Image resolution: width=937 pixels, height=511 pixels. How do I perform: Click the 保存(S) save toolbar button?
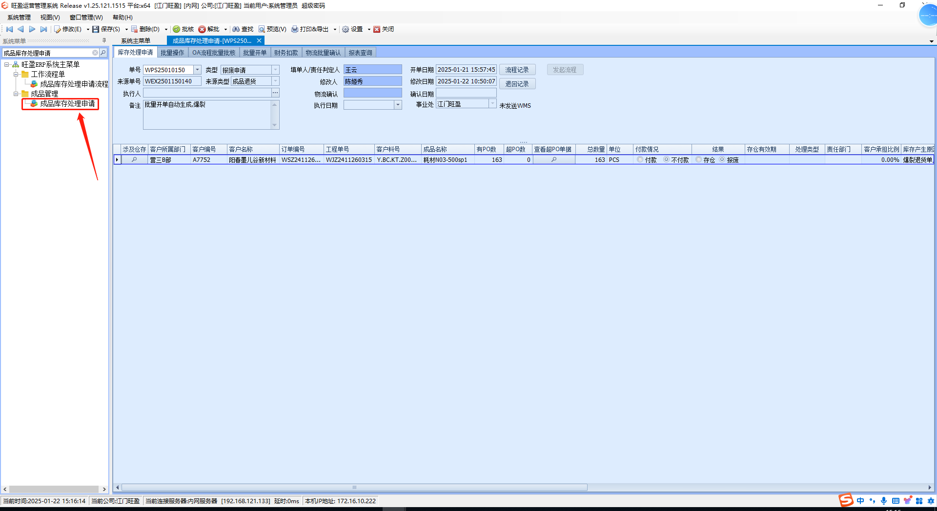pos(106,29)
